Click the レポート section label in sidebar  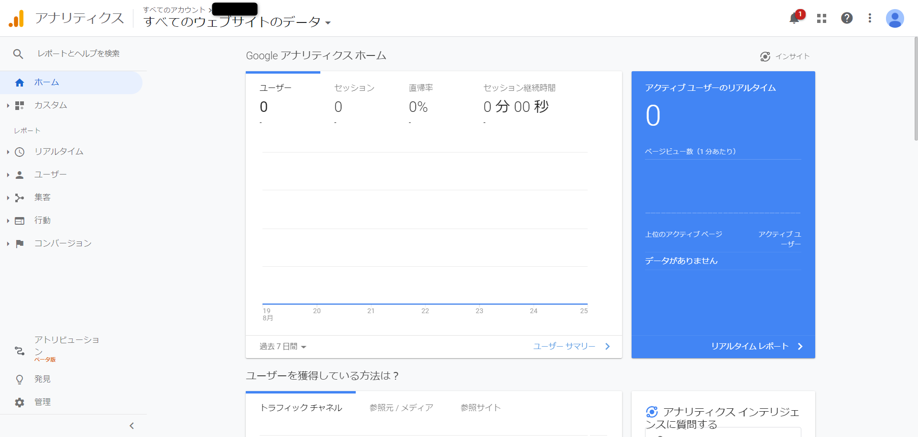click(27, 131)
